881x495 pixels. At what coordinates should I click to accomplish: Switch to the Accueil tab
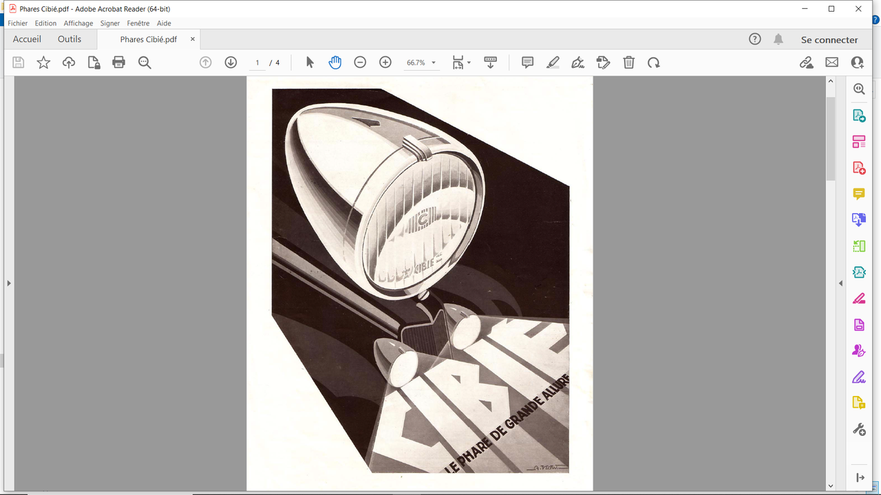pos(27,39)
